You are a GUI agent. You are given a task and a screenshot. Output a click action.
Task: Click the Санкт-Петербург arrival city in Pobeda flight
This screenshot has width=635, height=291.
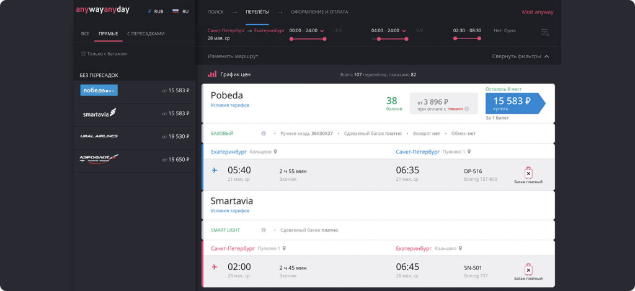(417, 152)
